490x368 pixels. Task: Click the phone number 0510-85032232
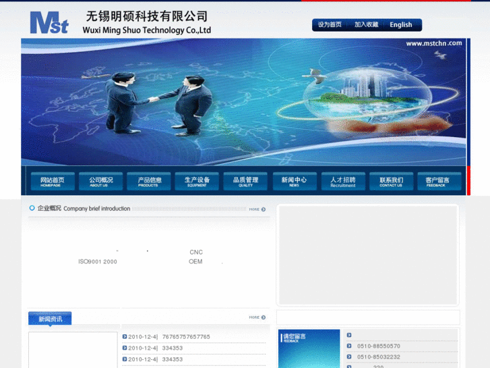(x=378, y=357)
